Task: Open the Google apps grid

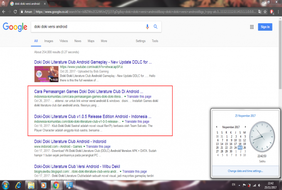Action: [x=252, y=27]
